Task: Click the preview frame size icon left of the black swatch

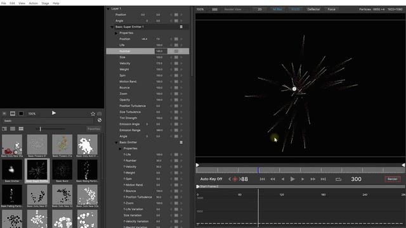Action: (13, 113)
